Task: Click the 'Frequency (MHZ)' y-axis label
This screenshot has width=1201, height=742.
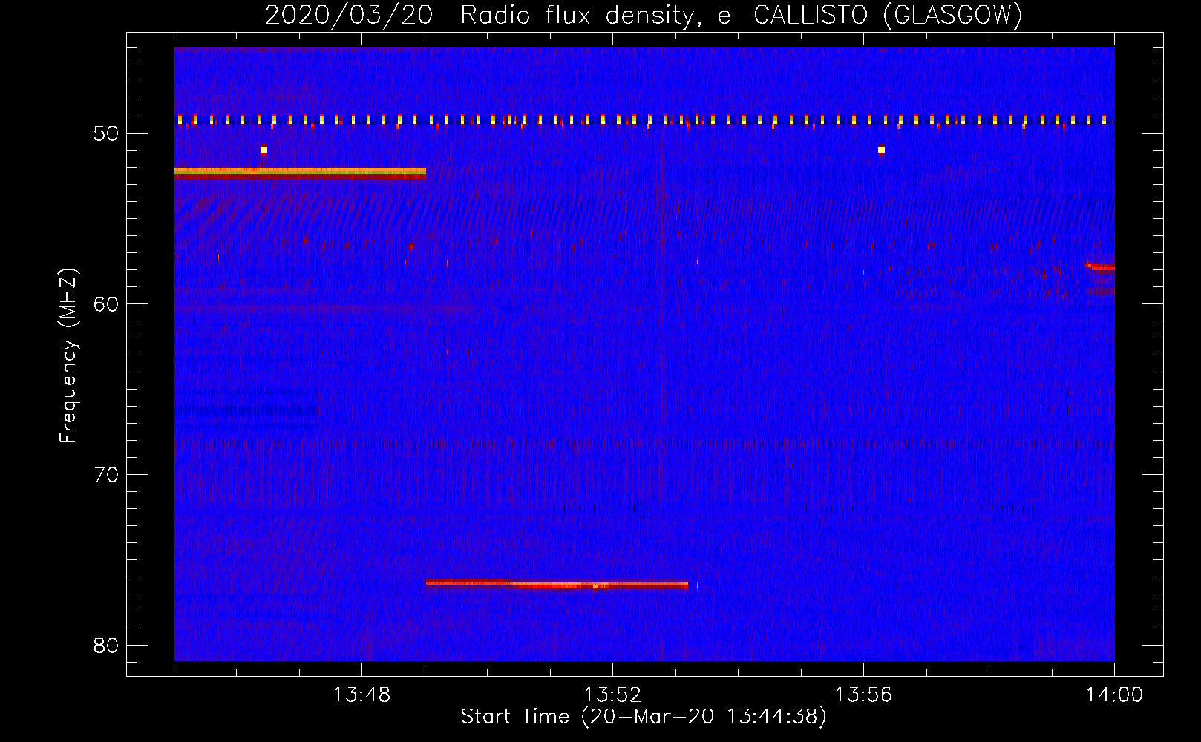Action: coord(68,356)
